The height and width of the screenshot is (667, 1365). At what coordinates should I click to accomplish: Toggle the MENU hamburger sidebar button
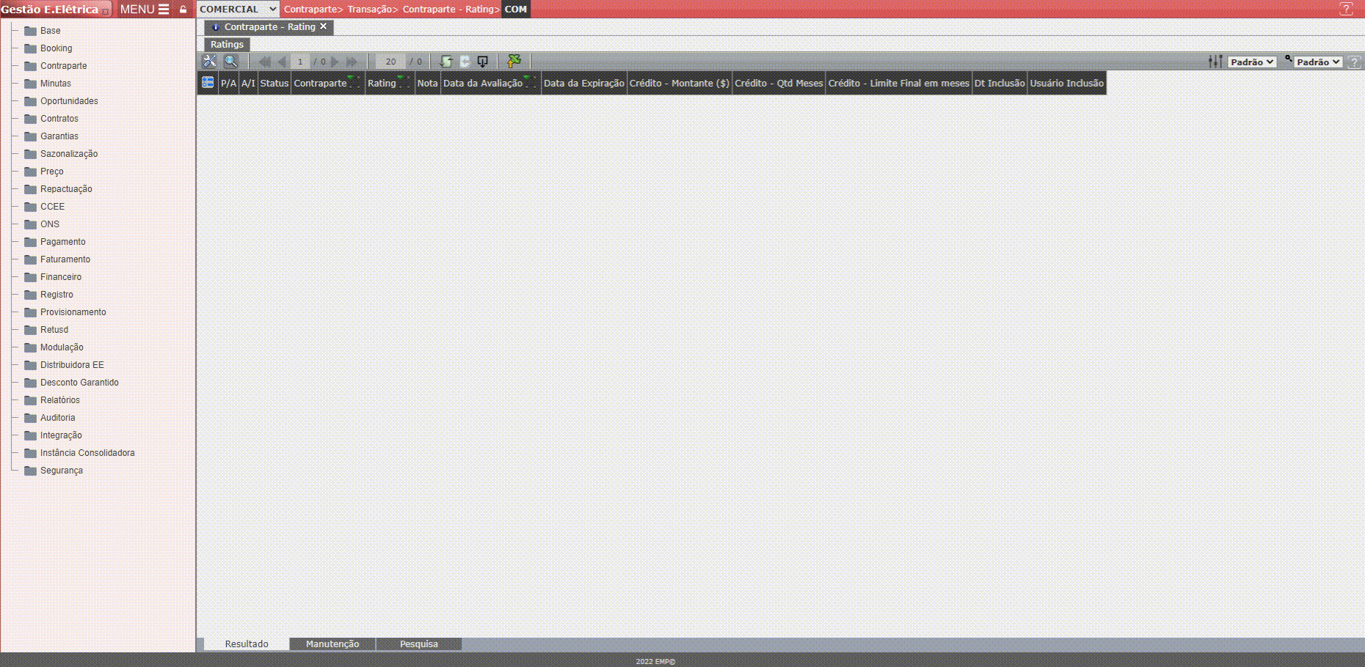coord(145,10)
